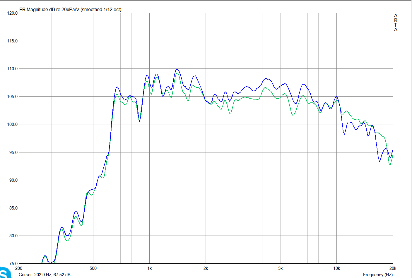The image size is (412, 278).
Task: Click the 10k frequency axis label
Action: pyautogui.click(x=336, y=268)
